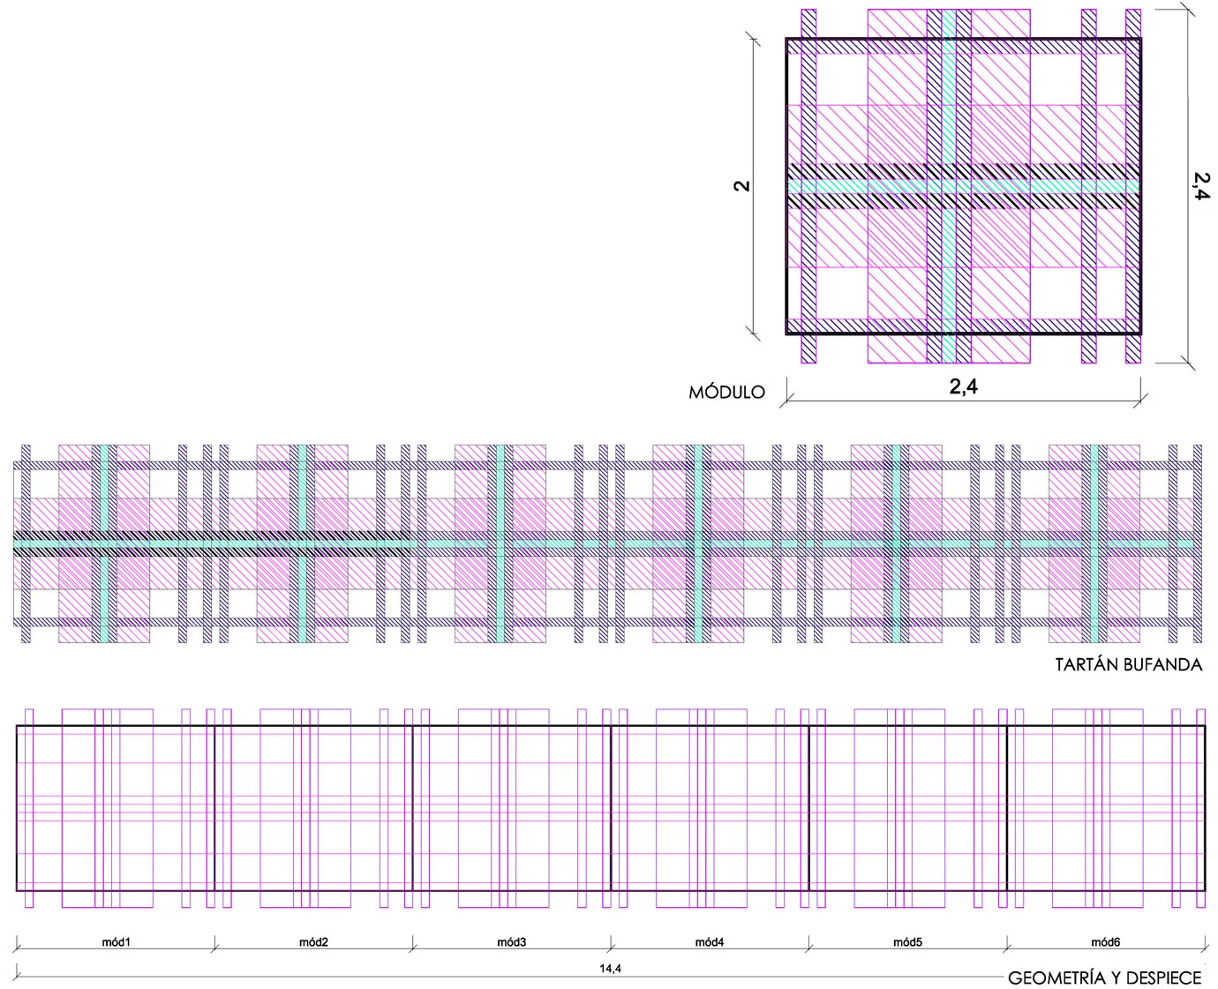Select the mód4 dimension label

point(710,942)
